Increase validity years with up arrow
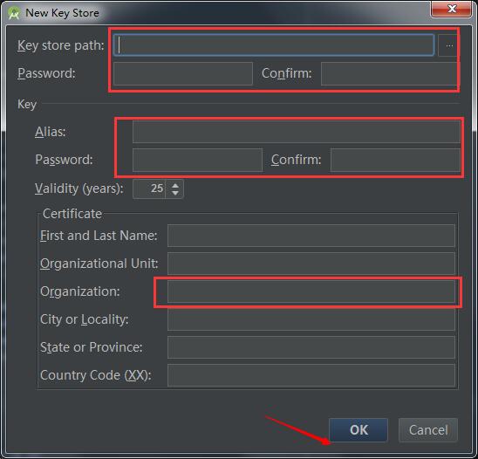Screen dimensions: 478x459 coord(175,185)
